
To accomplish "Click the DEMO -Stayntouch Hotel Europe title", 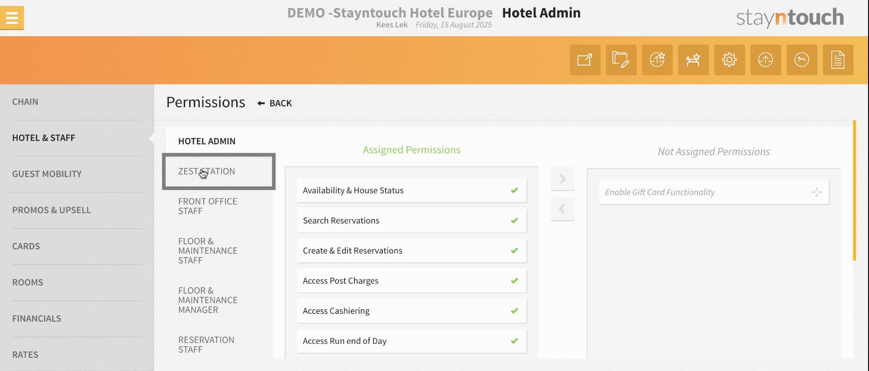I will pyautogui.click(x=390, y=13).
